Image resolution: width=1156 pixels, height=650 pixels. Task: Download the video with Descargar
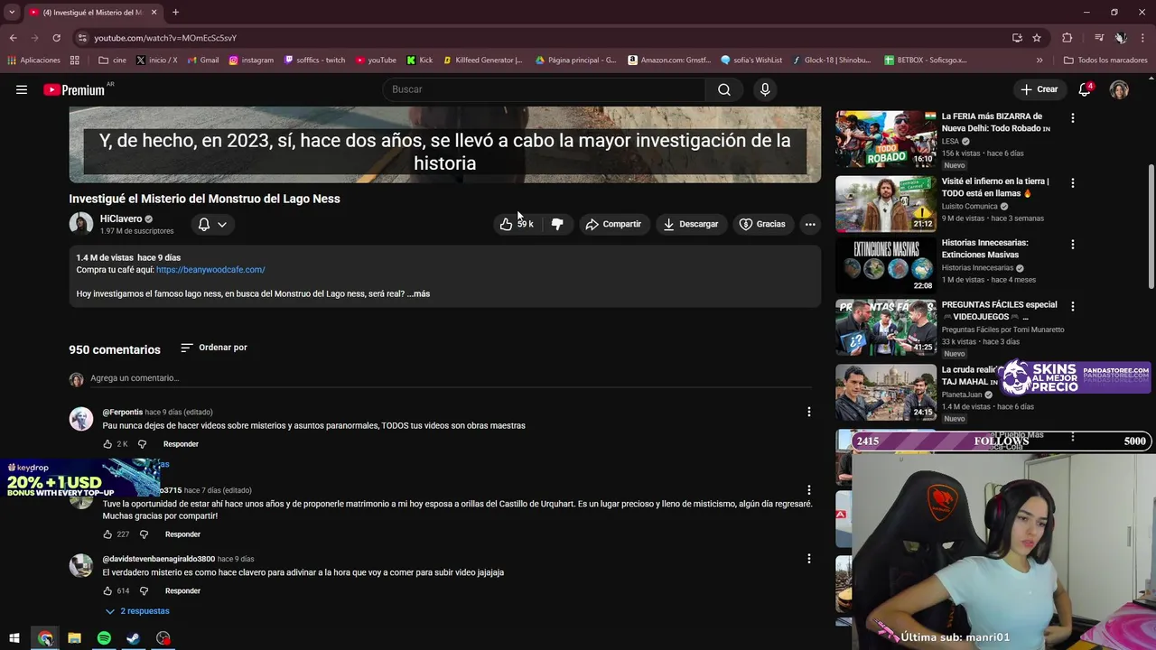691,224
